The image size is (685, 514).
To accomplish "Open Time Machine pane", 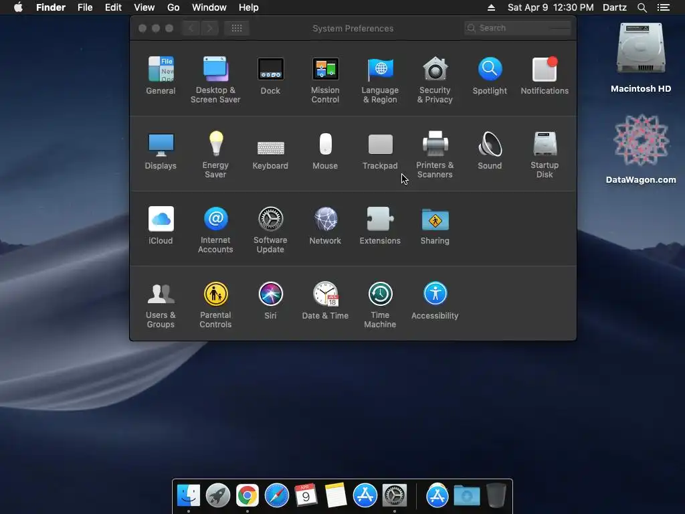I will pyautogui.click(x=380, y=305).
